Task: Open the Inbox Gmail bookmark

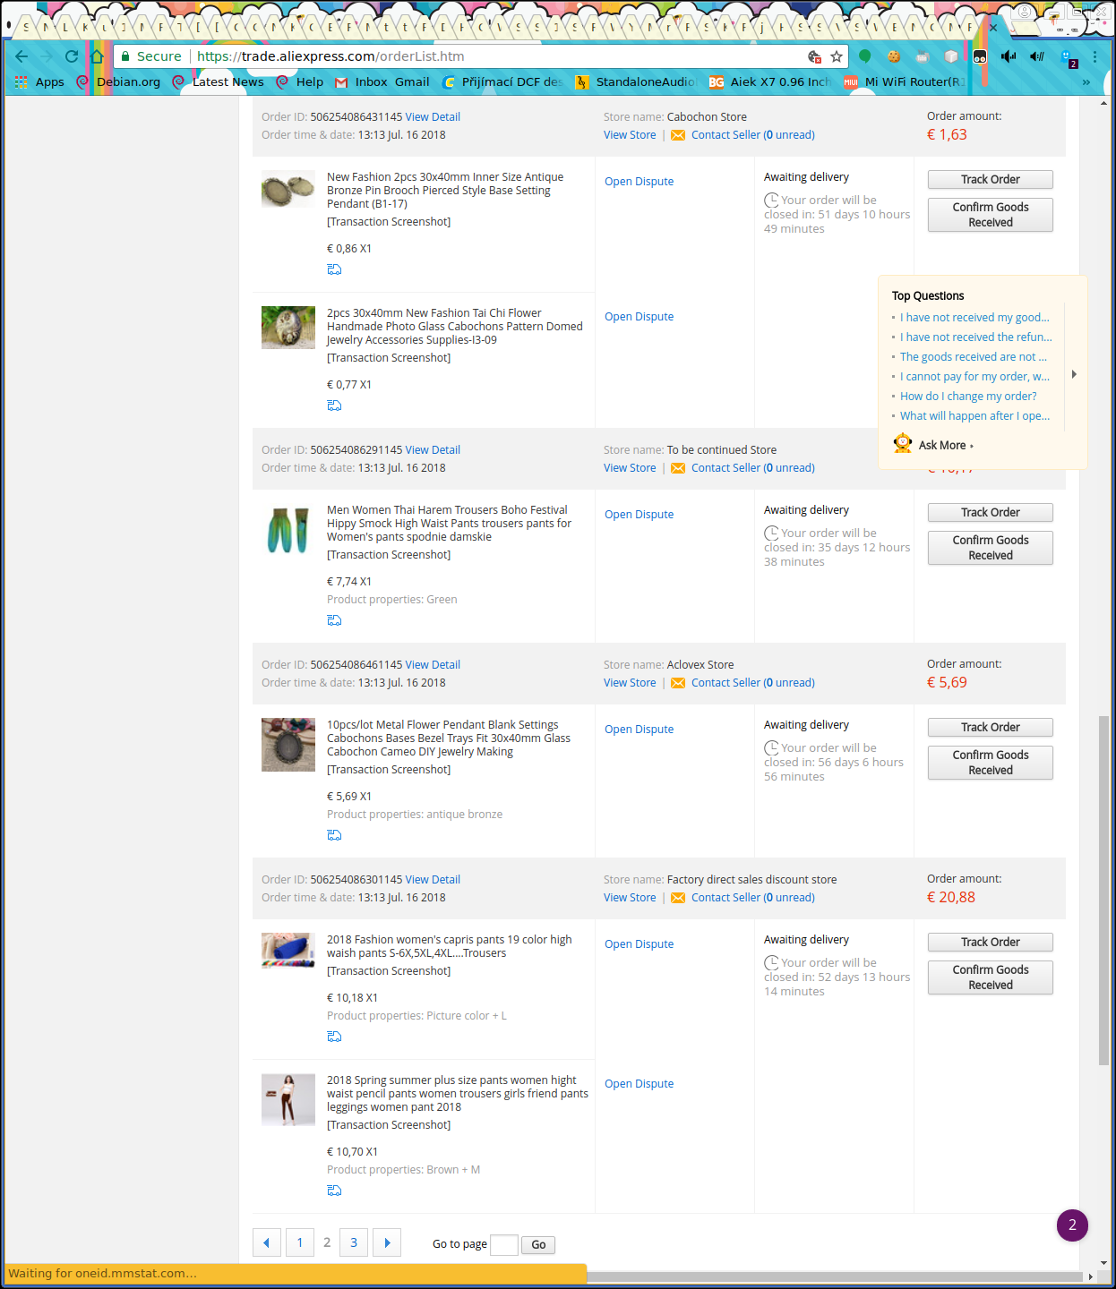Action: tap(382, 81)
